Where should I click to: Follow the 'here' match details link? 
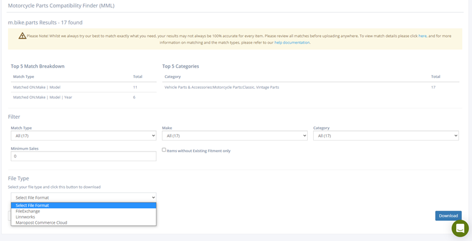click(x=422, y=36)
